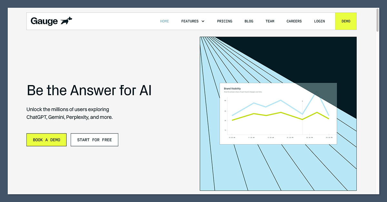Click LOGIN in the navigation bar

[319, 21]
